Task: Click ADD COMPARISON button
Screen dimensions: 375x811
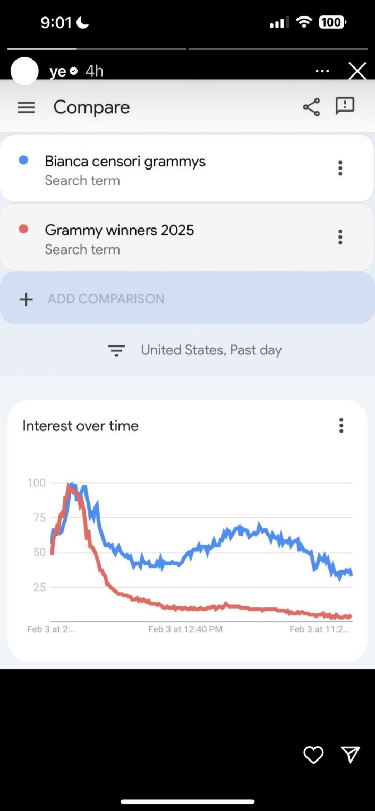Action: pyautogui.click(x=106, y=299)
